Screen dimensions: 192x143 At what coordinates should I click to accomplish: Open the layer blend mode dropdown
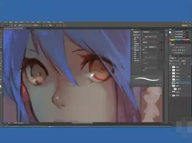(x=175, y=61)
